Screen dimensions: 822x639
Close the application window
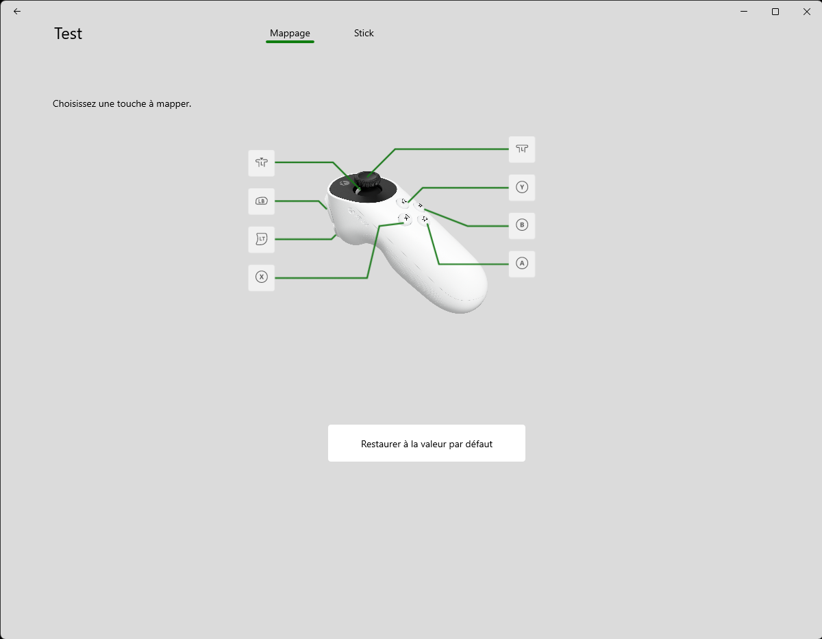[x=806, y=12]
